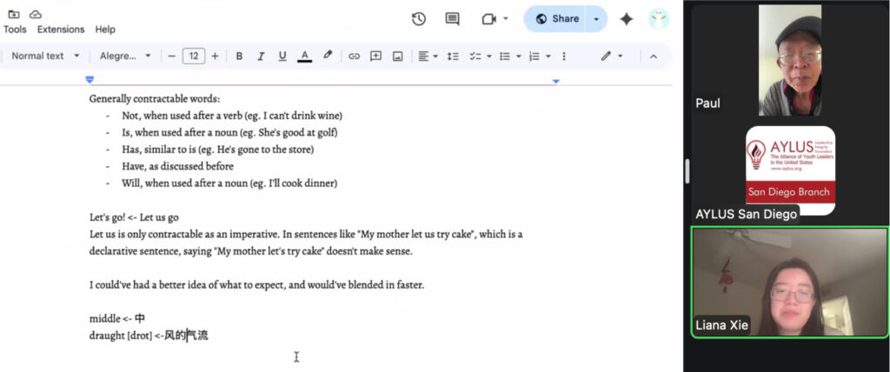Expand the Alegreya font dropdown

click(x=125, y=56)
